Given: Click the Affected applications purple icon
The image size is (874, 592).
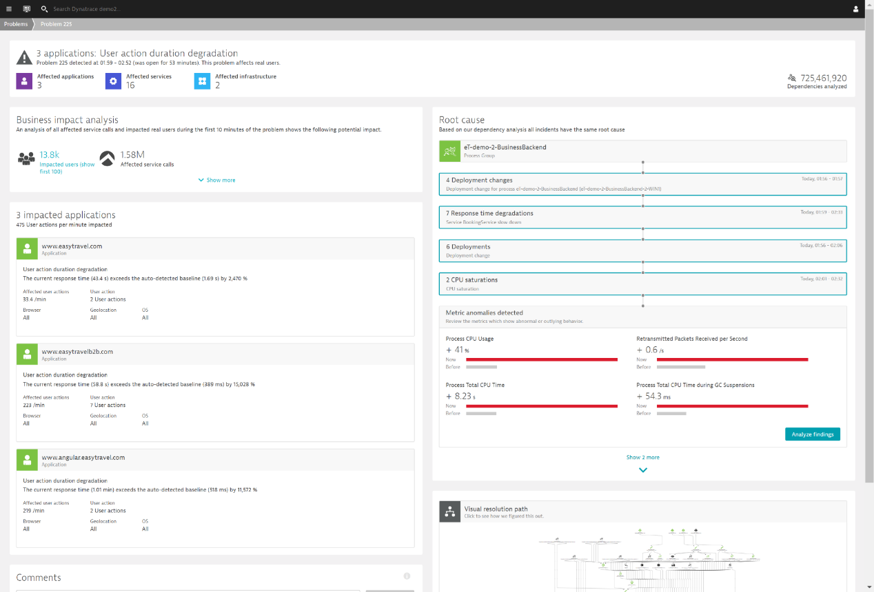Looking at the screenshot, I should pos(24,81).
